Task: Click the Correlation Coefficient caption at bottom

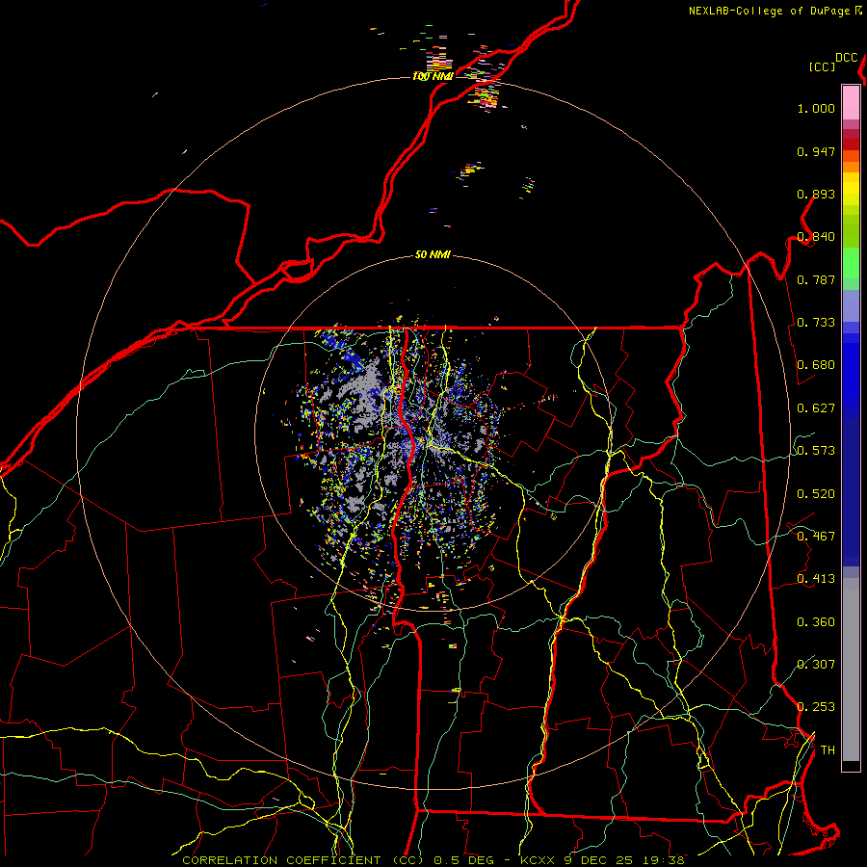Action: point(433,860)
